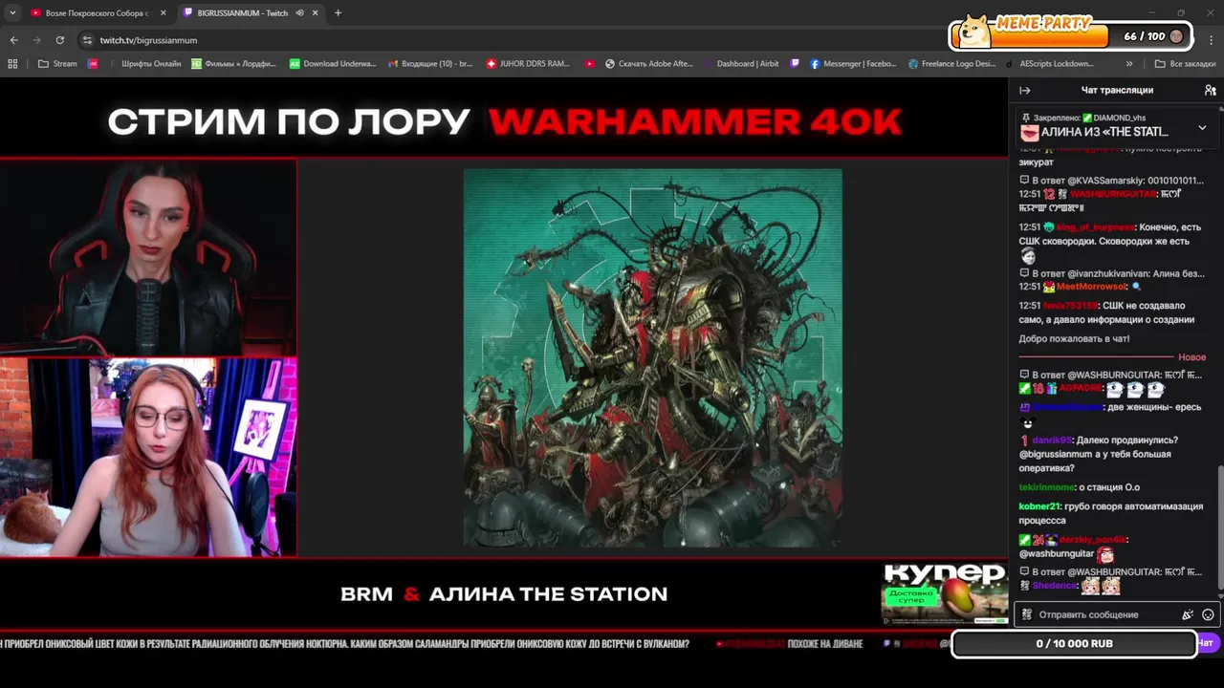Open king_of_burpness's user card in chat
1224x688 pixels.
[x=1096, y=227]
